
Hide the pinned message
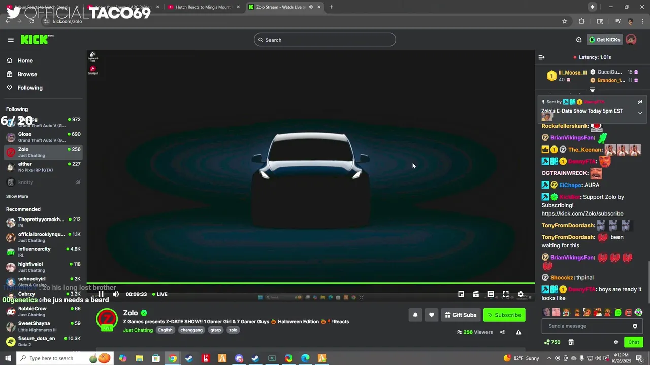(640, 102)
